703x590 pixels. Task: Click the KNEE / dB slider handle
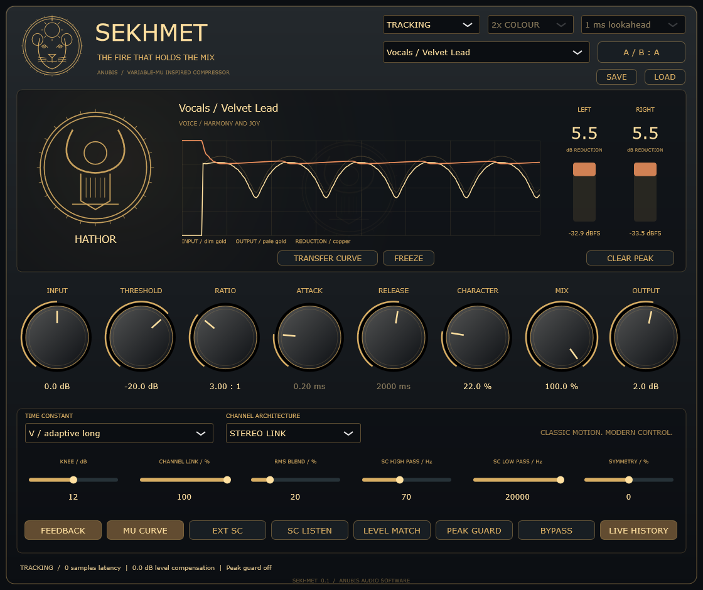pyautogui.click(x=73, y=480)
